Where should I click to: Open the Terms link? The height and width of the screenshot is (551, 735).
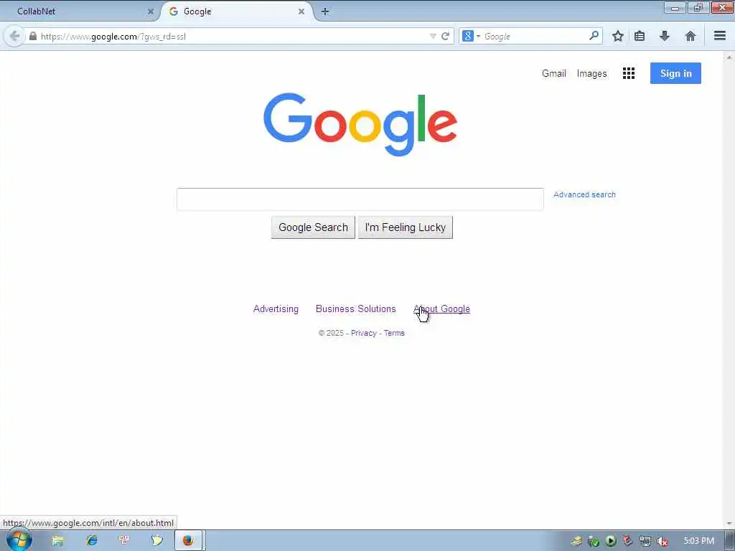pyautogui.click(x=394, y=333)
